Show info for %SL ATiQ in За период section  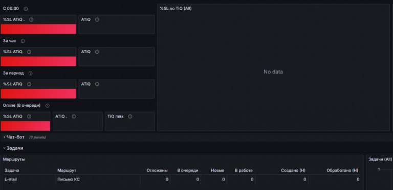pyautogui.click(x=29, y=84)
